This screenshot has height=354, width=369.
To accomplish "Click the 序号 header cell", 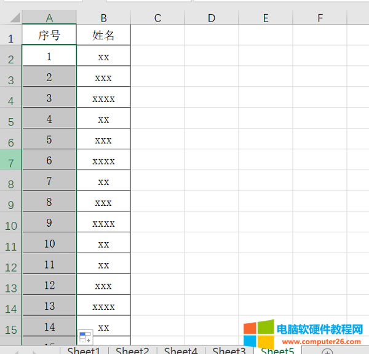I will [x=49, y=36].
